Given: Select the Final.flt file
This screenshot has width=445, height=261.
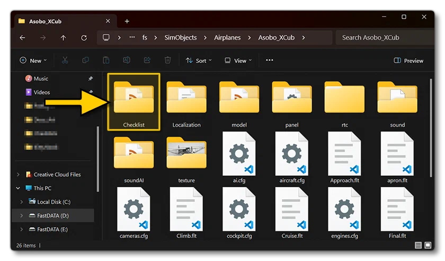Looking at the screenshot, I should (397, 213).
